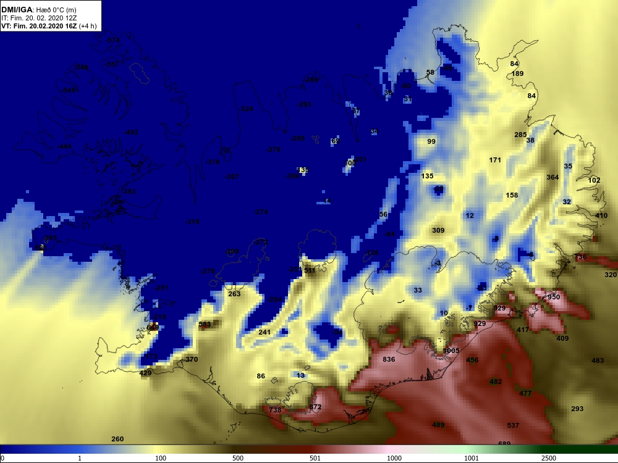Click the map value 364
This screenshot has height=463, width=618.
point(552,177)
